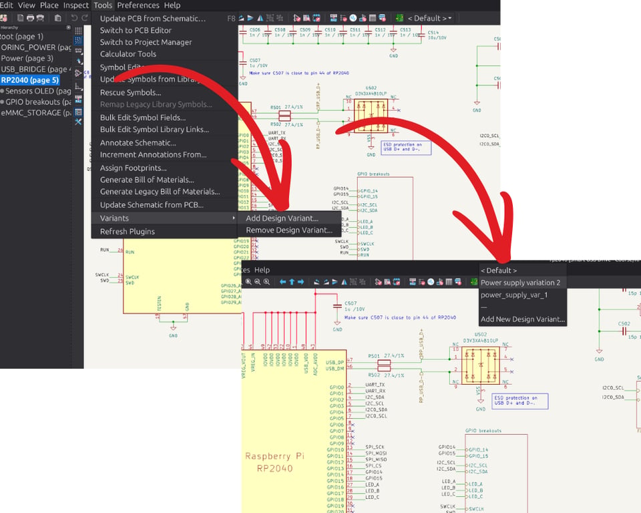Run ERC icon in lower window toolbar

(421, 282)
